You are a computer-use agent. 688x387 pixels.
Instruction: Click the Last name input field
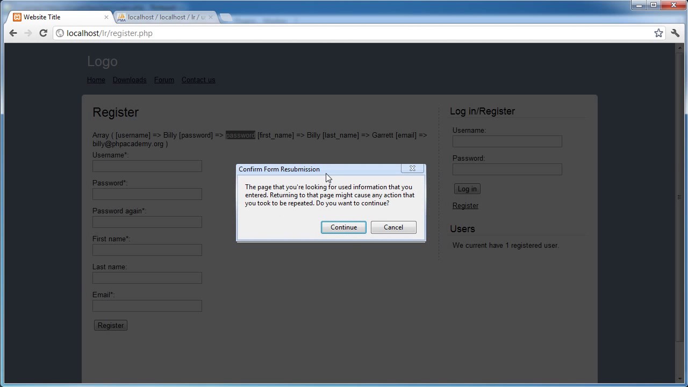coord(147,278)
